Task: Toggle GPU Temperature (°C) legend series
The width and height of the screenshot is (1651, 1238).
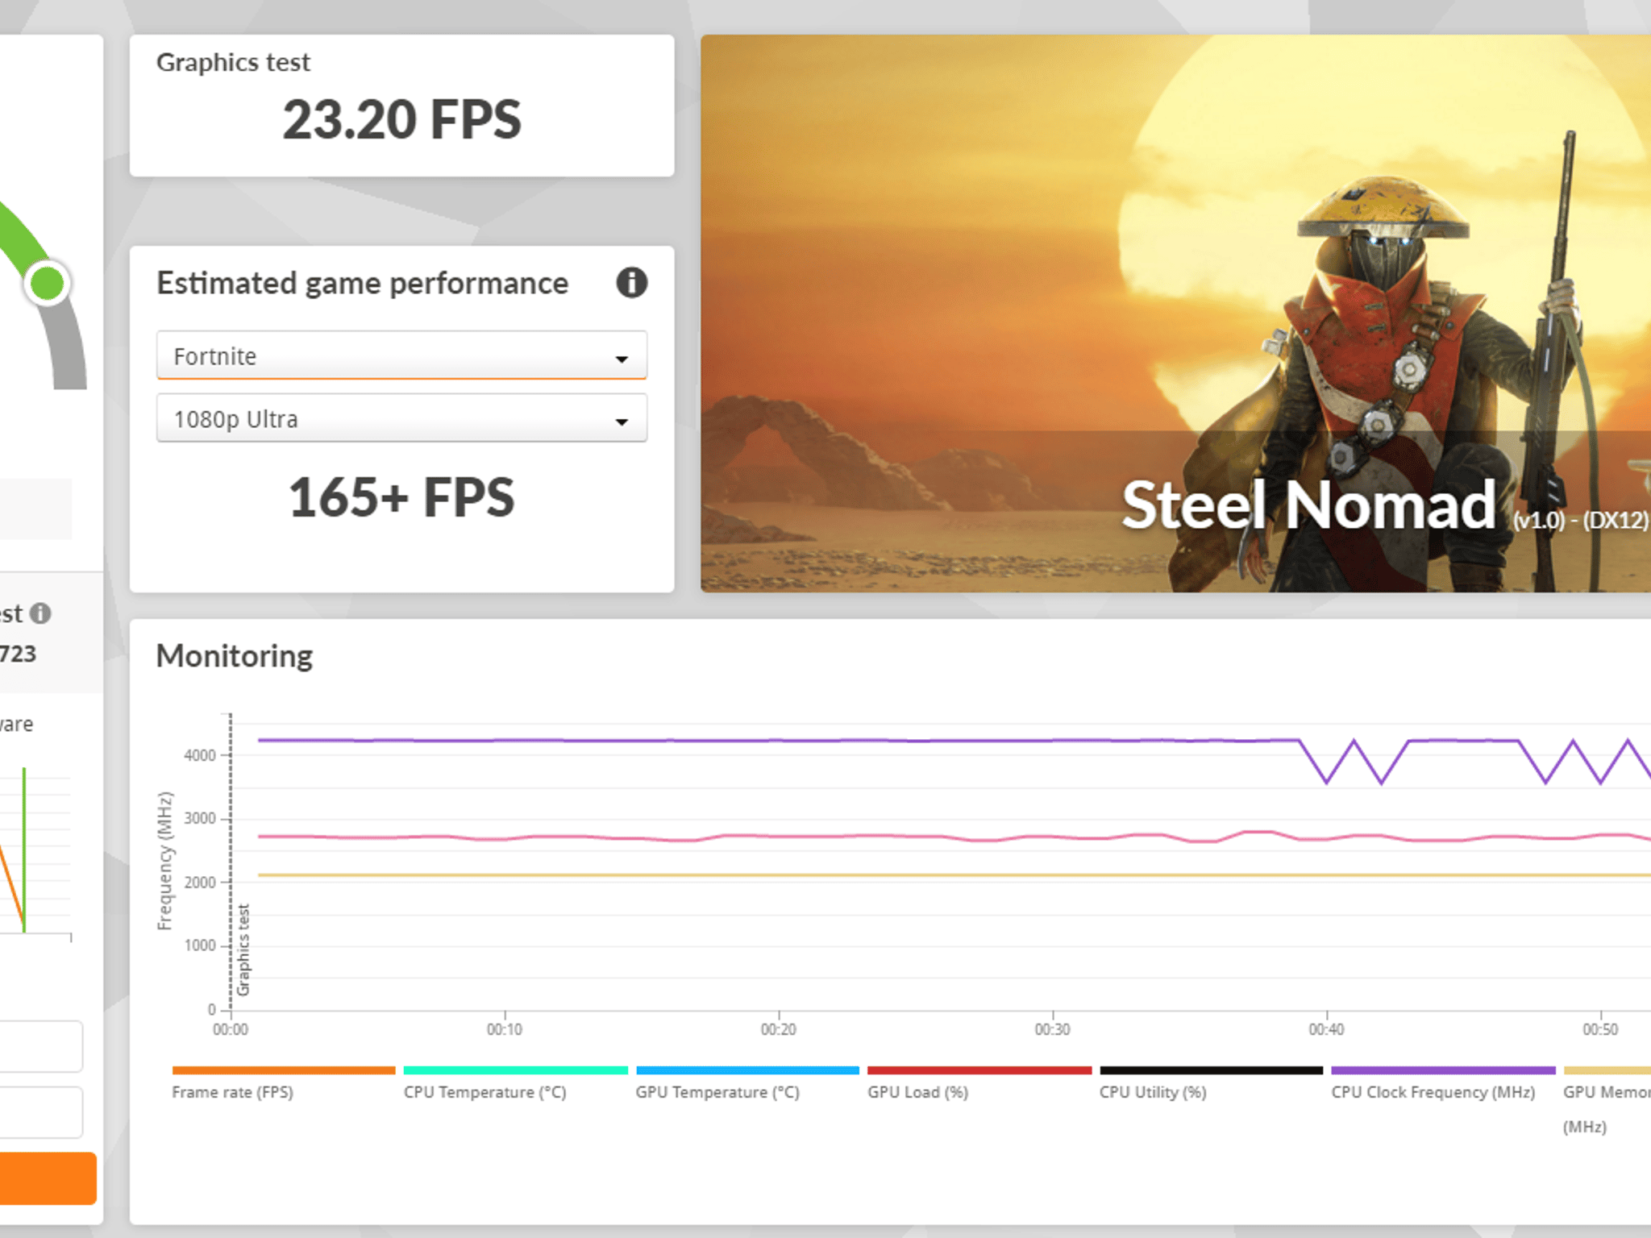Action: 717,1092
